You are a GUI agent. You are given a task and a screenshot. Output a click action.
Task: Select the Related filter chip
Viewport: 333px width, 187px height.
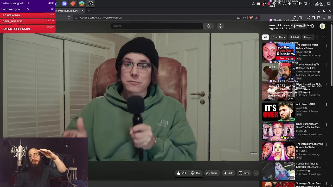294,37
